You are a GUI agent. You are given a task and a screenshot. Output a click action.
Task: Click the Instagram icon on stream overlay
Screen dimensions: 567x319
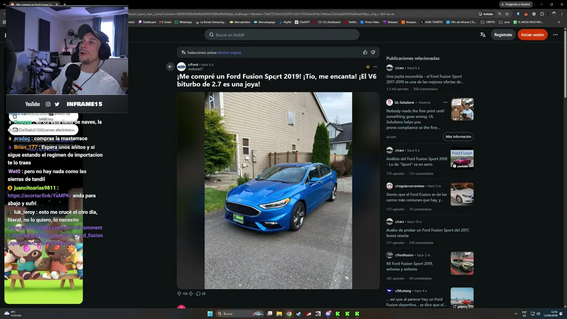pyautogui.click(x=48, y=104)
